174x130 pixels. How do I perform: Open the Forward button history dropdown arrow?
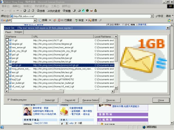[21, 11]
